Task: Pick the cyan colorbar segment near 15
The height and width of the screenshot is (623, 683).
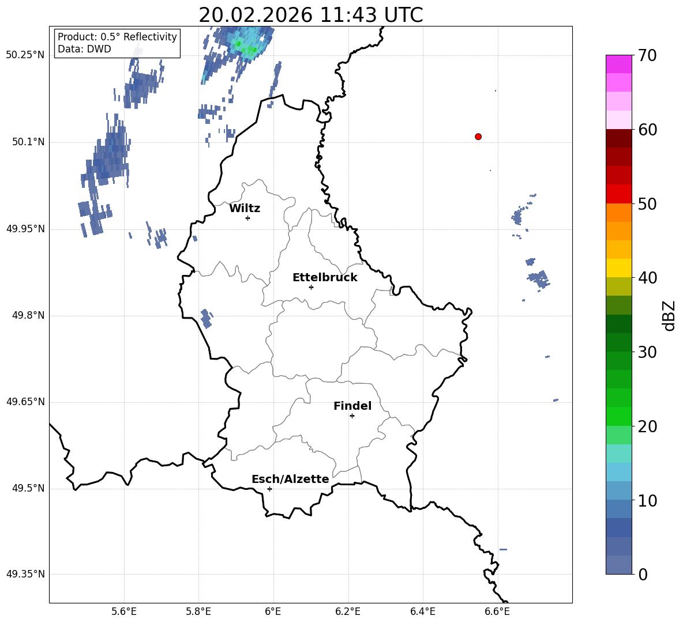Action: pos(619,454)
